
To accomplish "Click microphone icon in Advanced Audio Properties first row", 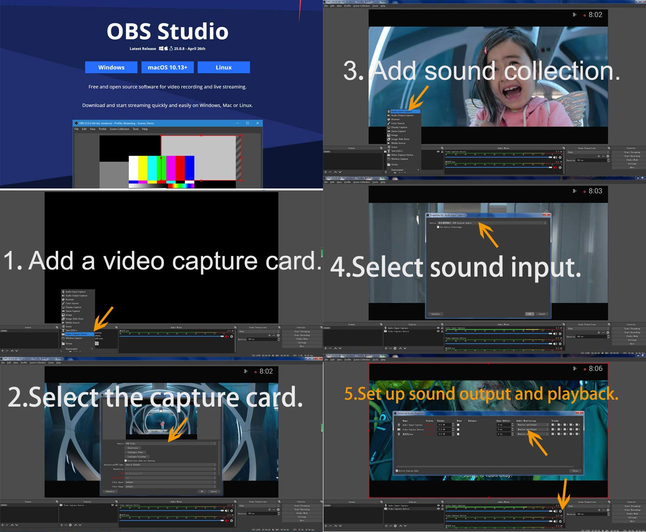I will click(399, 425).
